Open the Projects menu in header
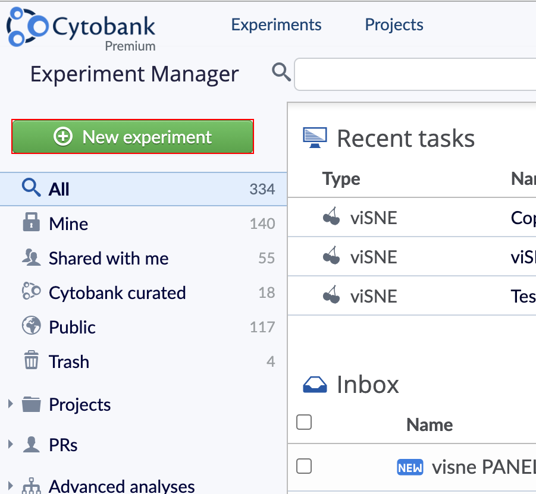The width and height of the screenshot is (536, 494). click(x=394, y=25)
